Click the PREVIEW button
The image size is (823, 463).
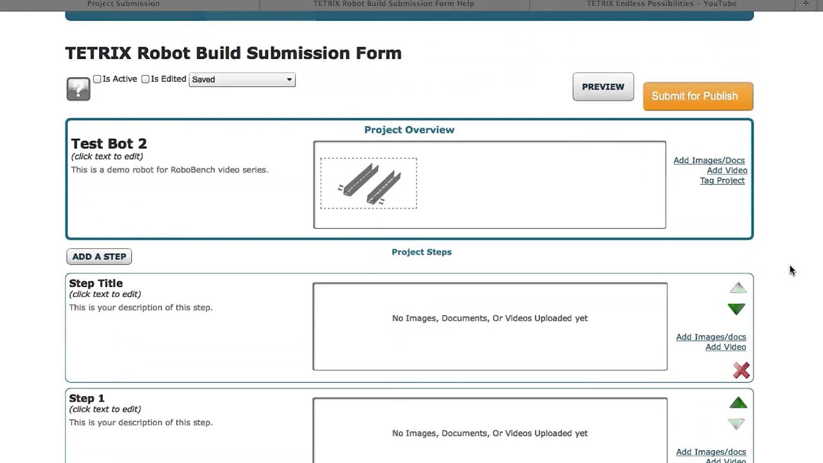pos(603,87)
